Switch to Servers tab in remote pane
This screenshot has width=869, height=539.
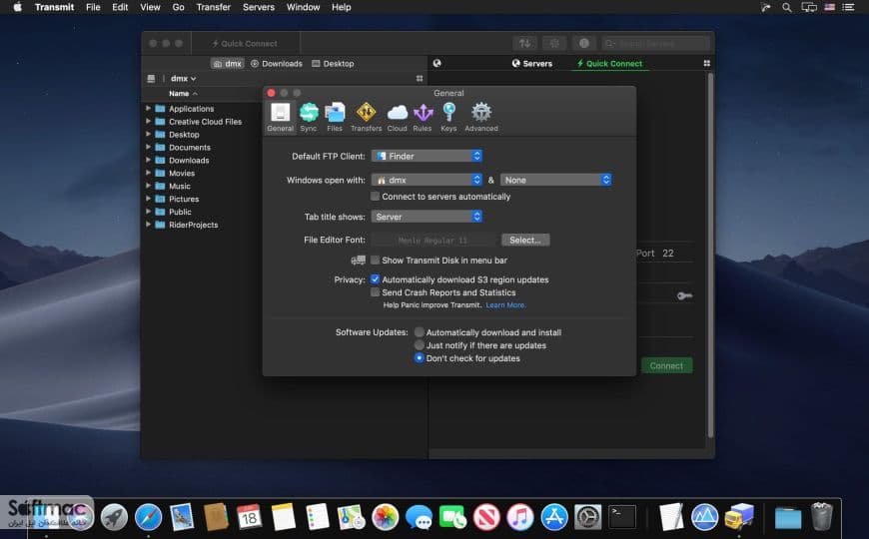(x=532, y=64)
